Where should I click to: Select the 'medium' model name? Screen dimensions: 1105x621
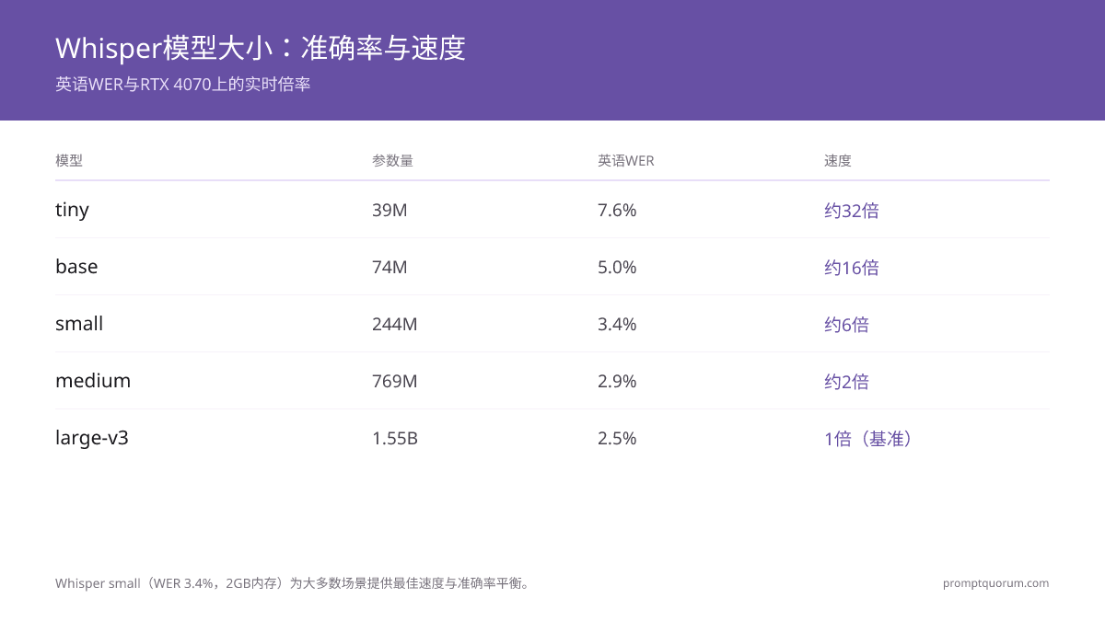click(93, 381)
